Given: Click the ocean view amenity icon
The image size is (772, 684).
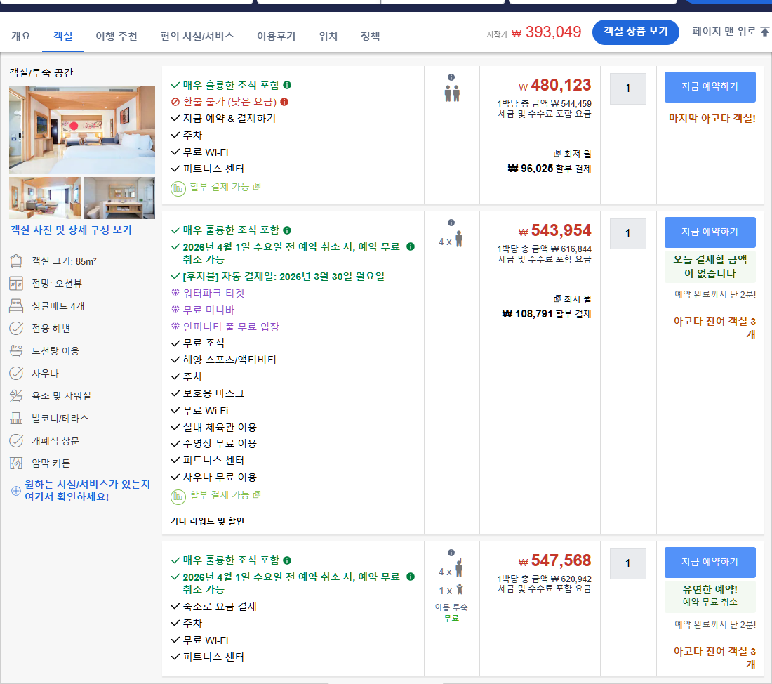Looking at the screenshot, I should click(x=15, y=284).
